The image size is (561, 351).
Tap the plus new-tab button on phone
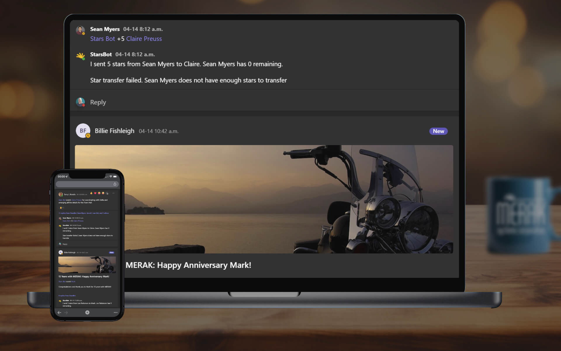87,312
